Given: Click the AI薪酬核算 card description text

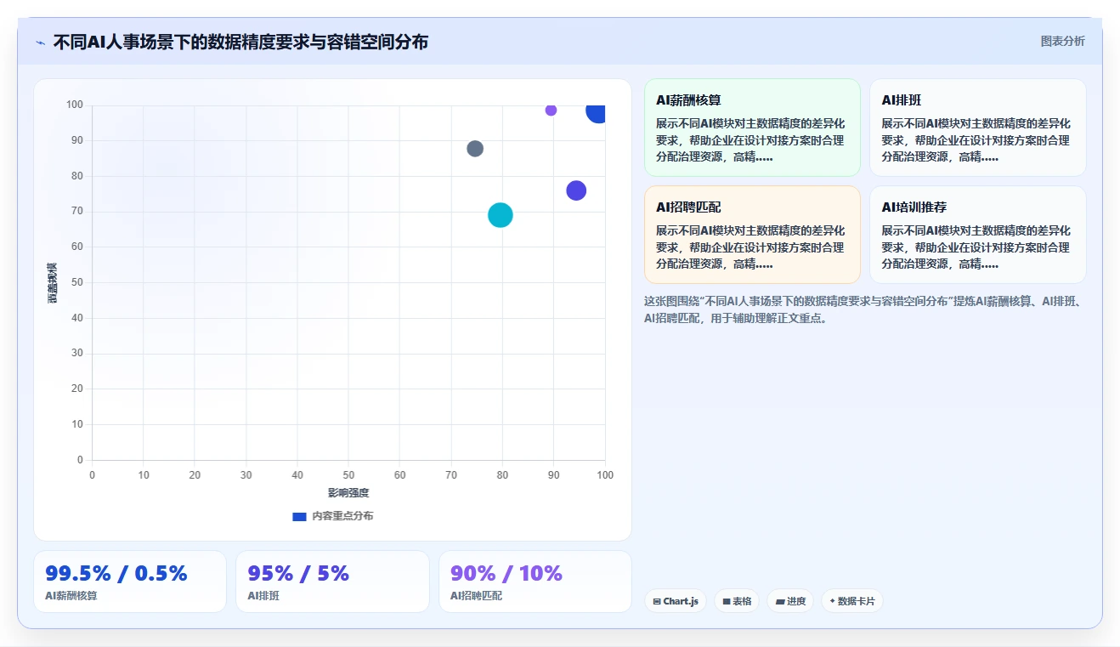Looking at the screenshot, I should (751, 140).
